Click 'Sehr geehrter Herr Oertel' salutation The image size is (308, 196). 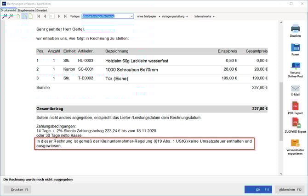[60, 29]
